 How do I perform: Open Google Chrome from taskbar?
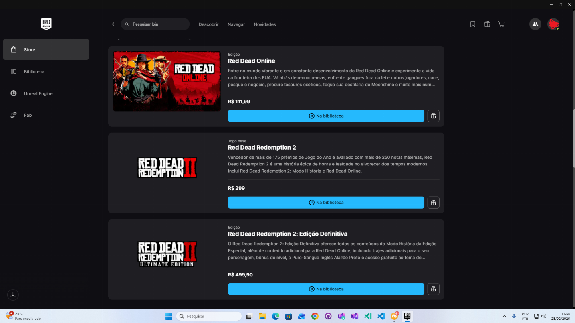pyautogui.click(x=315, y=316)
